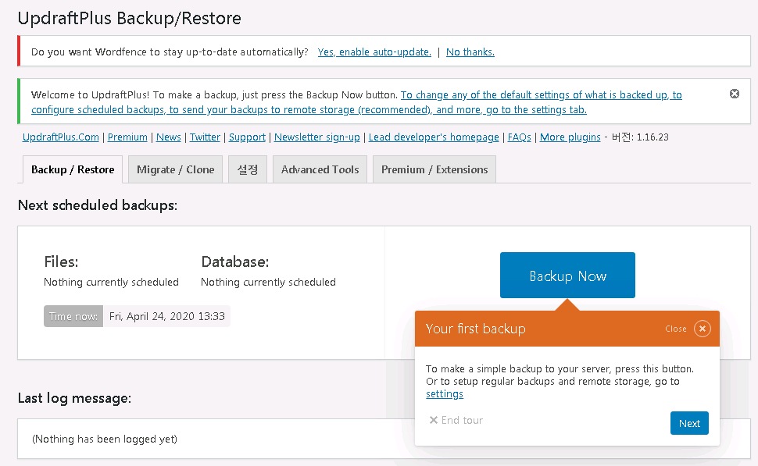The image size is (758, 466).
Task: Click the Close text in tour header
Action: [675, 329]
